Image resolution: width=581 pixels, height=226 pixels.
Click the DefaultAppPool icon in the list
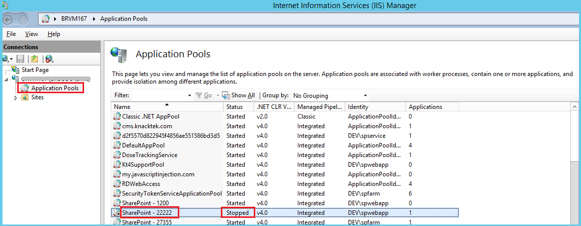(118, 145)
